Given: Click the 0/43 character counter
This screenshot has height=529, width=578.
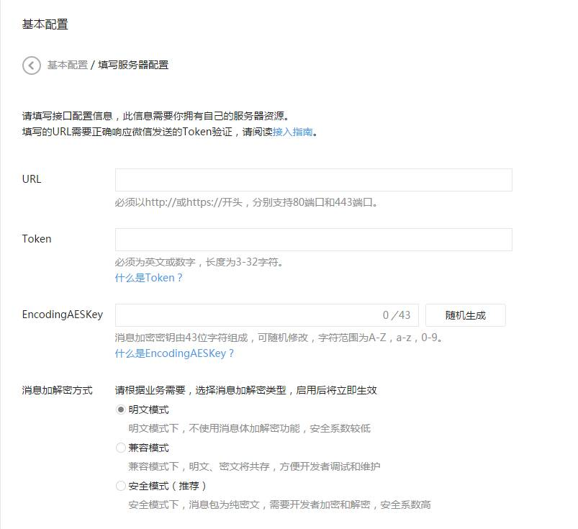Looking at the screenshot, I should click(x=397, y=315).
